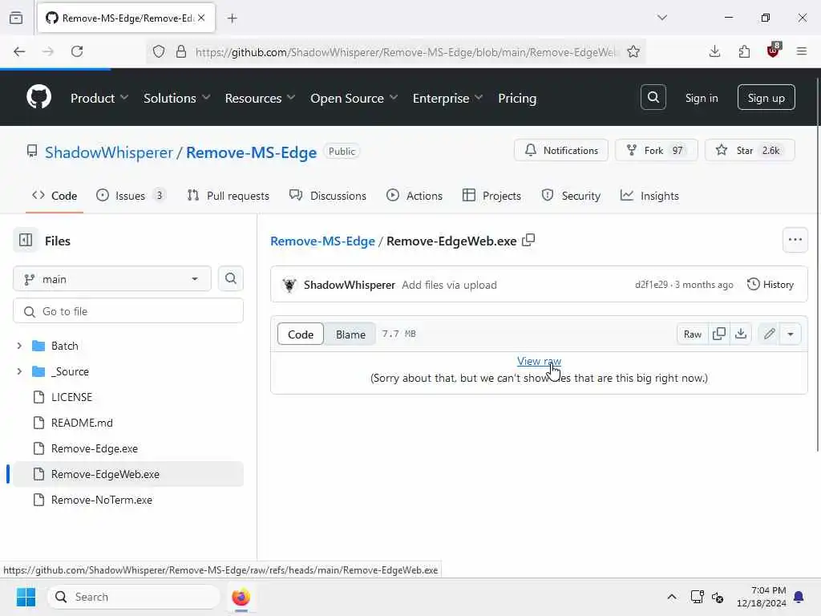Open the Issues tab
Screen dimensions: 821x616
click(131, 196)
